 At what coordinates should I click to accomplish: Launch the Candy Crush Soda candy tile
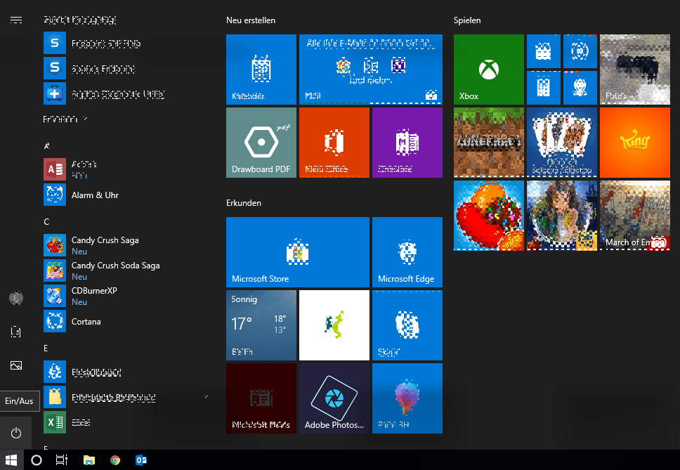489,216
